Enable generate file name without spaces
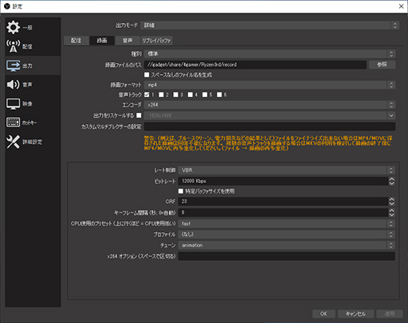Image resolution: width=408 pixels, height=323 pixels. click(x=147, y=75)
